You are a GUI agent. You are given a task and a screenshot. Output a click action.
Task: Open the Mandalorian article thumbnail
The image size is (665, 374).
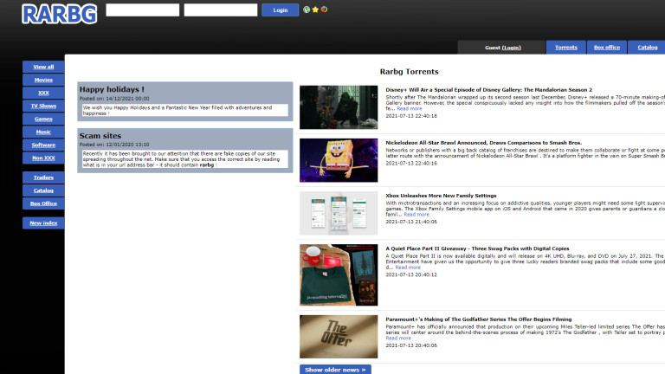339,106
